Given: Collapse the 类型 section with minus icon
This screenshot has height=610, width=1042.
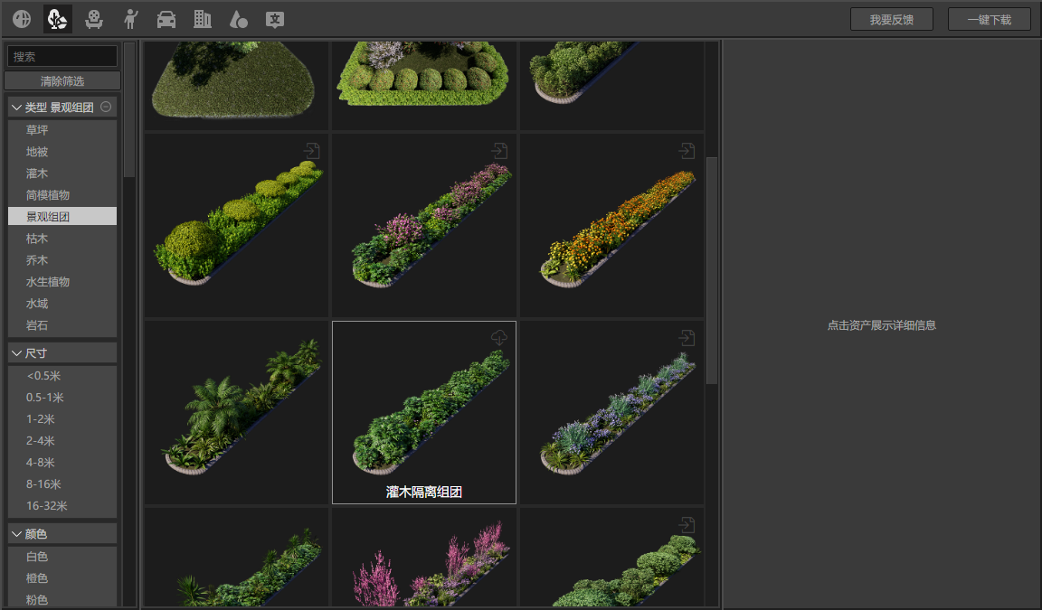Looking at the screenshot, I should pos(106,107).
